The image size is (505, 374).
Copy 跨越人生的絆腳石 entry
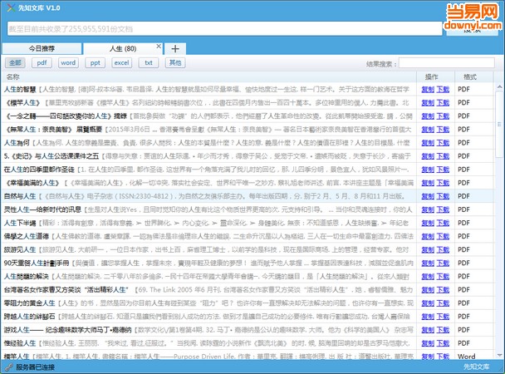(428, 317)
